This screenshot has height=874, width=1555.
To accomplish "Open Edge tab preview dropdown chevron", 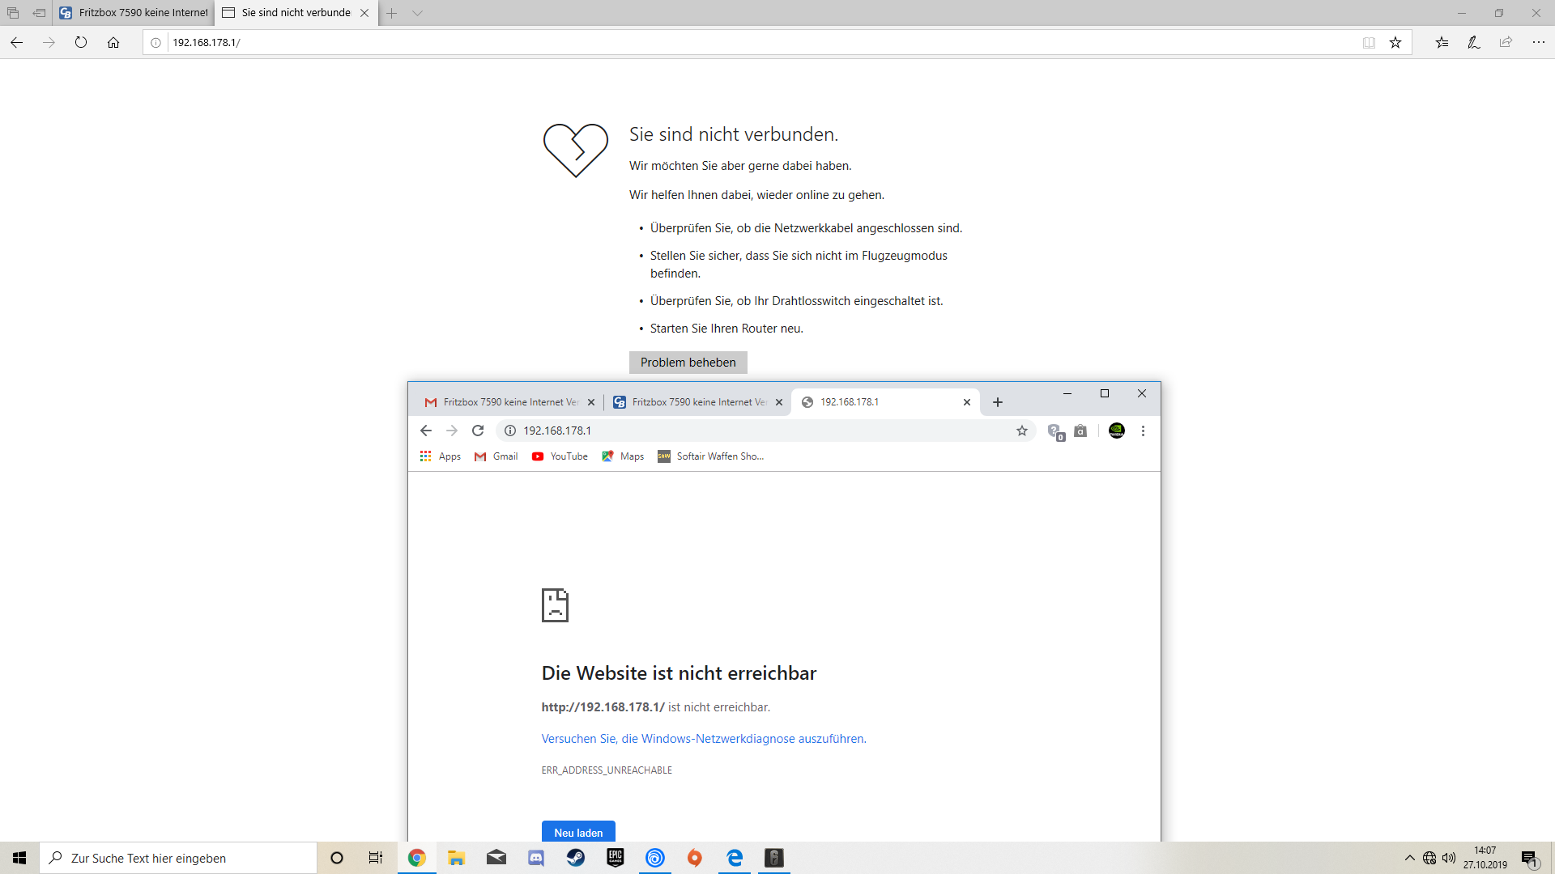I will pos(417,13).
